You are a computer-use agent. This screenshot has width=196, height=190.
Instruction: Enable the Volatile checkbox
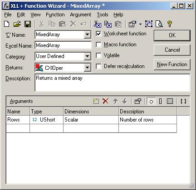[98, 55]
